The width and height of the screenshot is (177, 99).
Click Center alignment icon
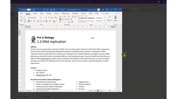coord(63,19)
